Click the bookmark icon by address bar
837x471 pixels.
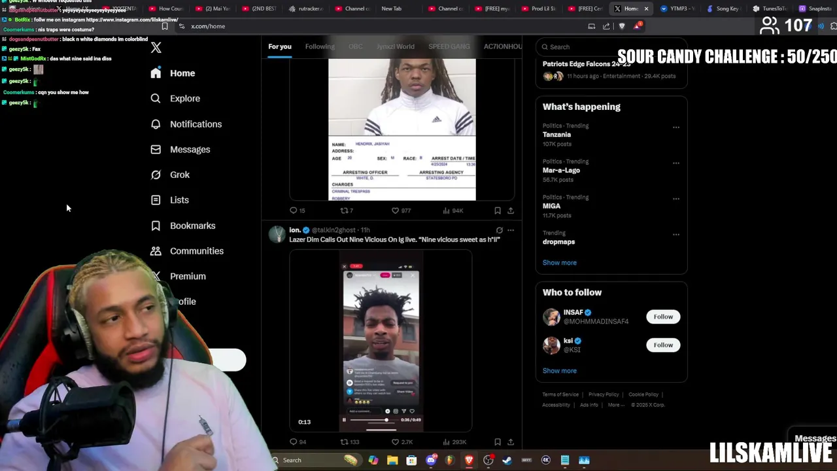click(x=165, y=26)
